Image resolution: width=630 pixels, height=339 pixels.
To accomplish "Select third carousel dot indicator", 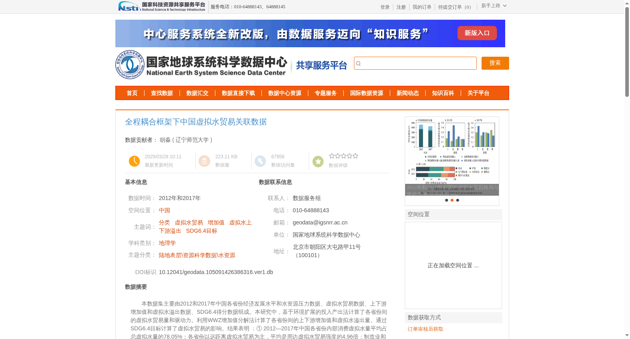I will point(458,200).
